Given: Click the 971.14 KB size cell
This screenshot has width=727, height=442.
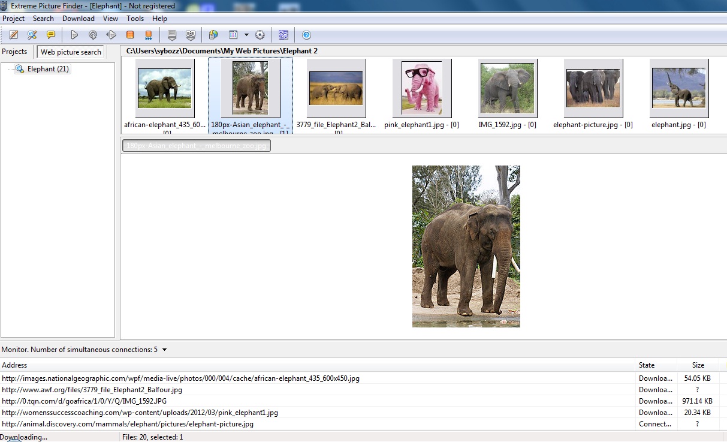Looking at the screenshot, I should 698,401.
